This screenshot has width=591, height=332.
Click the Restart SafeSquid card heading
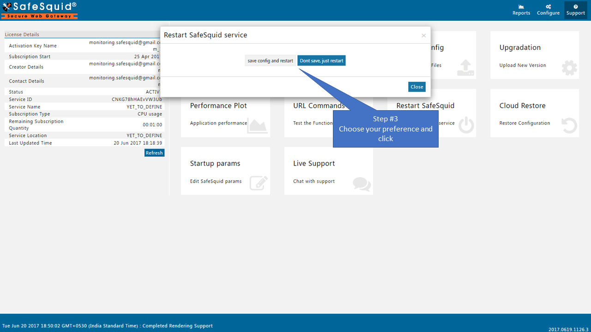425,106
